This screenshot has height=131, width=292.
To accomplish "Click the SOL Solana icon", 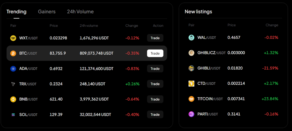I will pyautogui.click(x=13, y=114).
